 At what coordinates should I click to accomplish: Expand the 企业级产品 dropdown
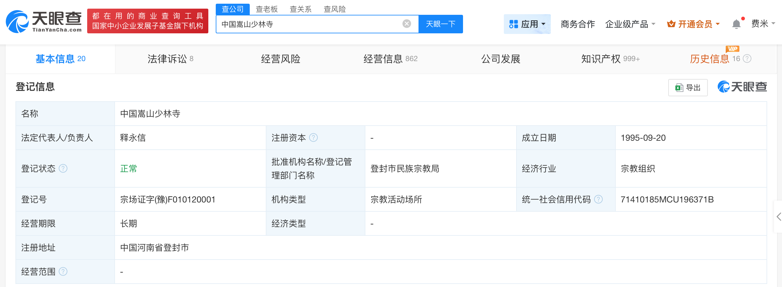click(x=630, y=24)
